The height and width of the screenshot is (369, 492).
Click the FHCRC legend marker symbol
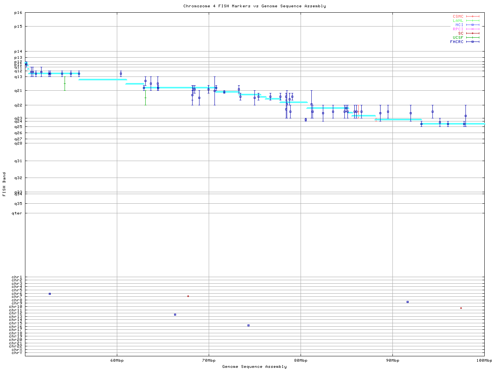tap(472, 42)
